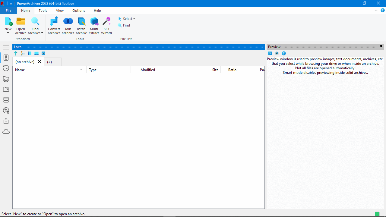386x217 pixels.
Task: Sort by the Type column header
Action: coord(109,70)
